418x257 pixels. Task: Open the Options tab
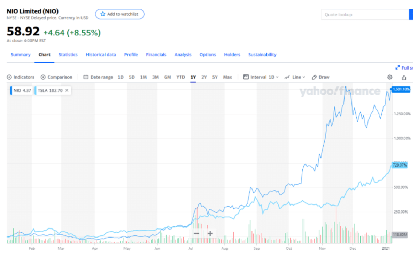(x=208, y=55)
